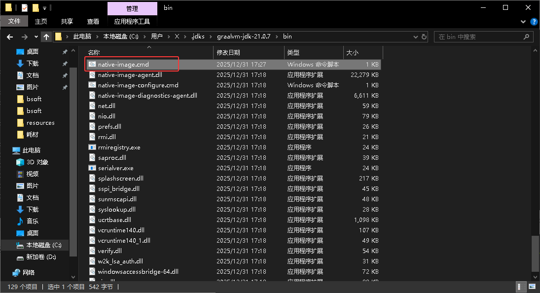
Task: Select the native-image.cmd file icon
Action: [92, 65]
